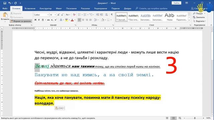Viewport: 214px width, 120px height.
Task: Open the highlight color dropdown arrow
Action: [x=69, y=20]
